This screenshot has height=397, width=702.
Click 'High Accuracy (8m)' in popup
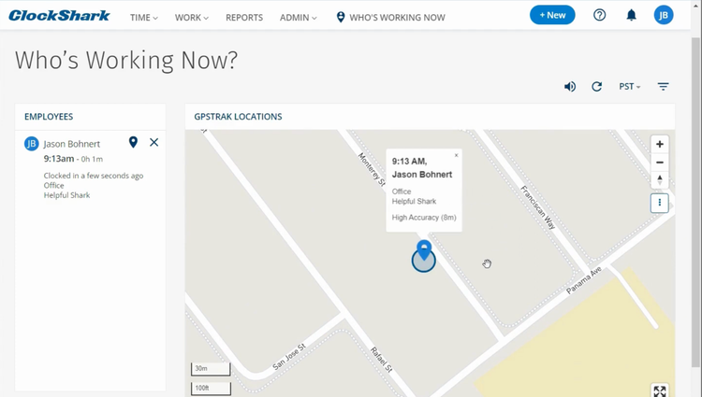pos(424,218)
